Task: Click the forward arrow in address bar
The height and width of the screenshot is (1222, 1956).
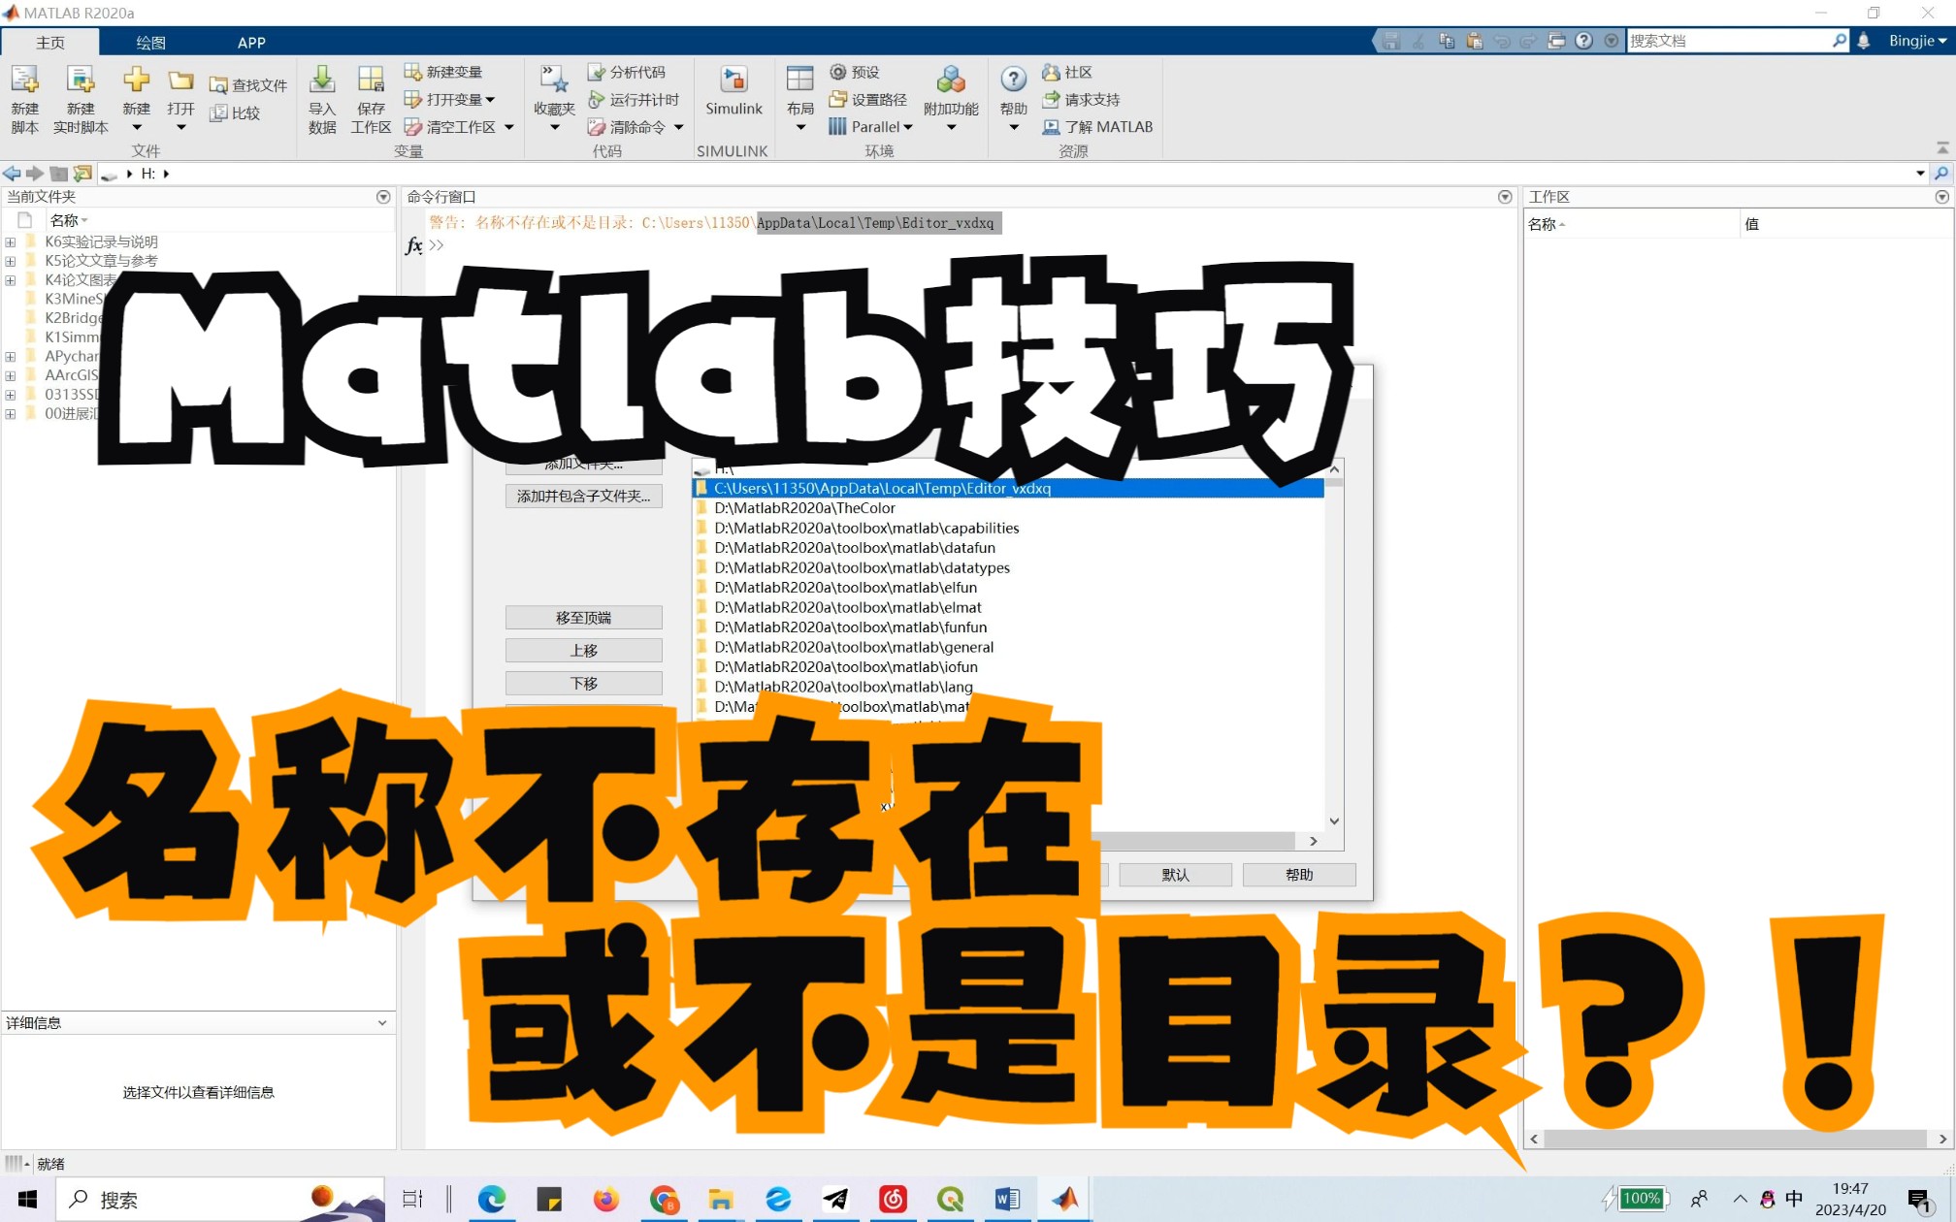Action: click(x=35, y=174)
